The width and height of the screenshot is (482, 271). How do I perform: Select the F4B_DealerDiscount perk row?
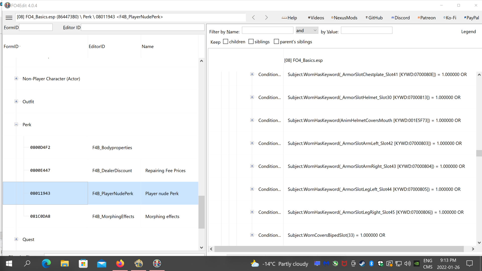click(100, 171)
